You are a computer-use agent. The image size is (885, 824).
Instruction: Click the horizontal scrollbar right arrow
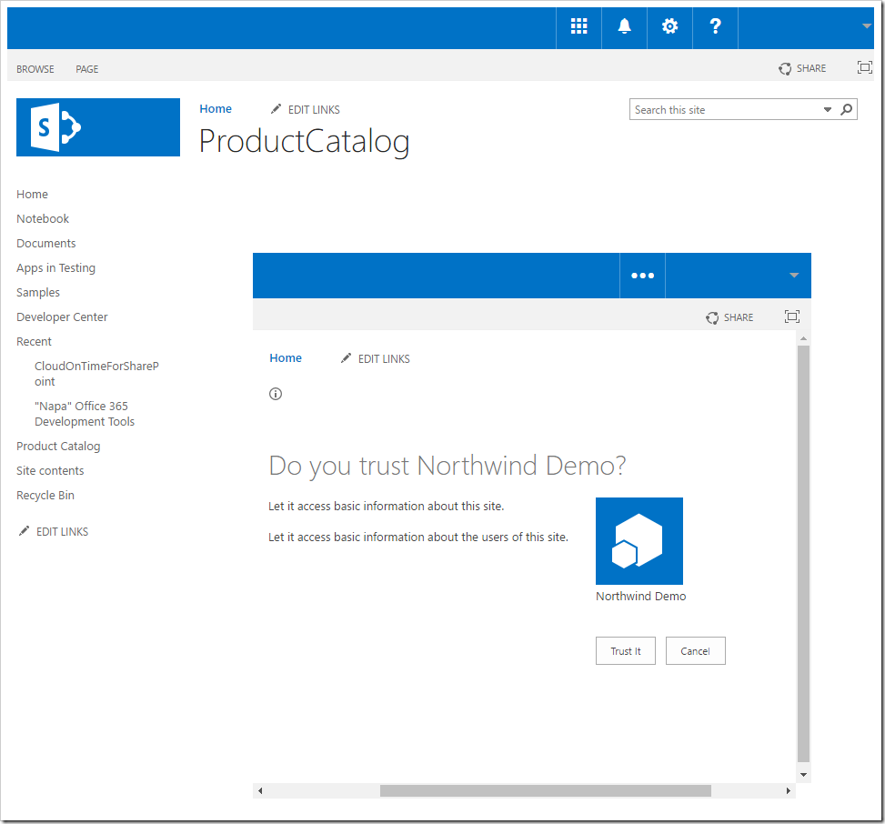[788, 790]
